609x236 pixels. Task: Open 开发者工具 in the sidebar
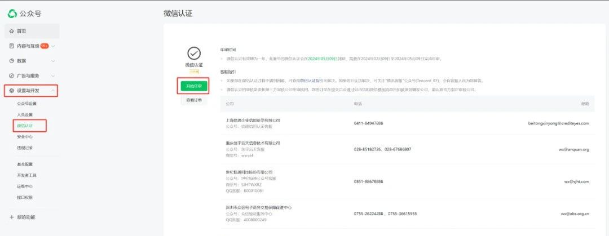click(x=27, y=175)
